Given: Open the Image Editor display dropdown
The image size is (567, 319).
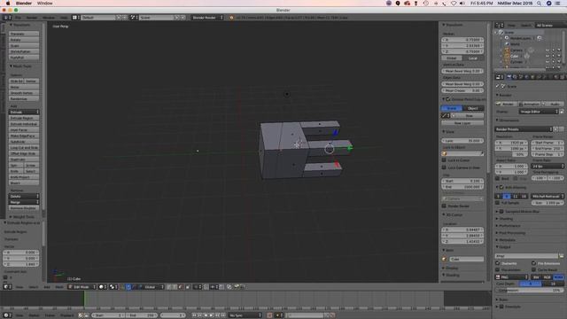Looking at the screenshot, I should [x=539, y=112].
